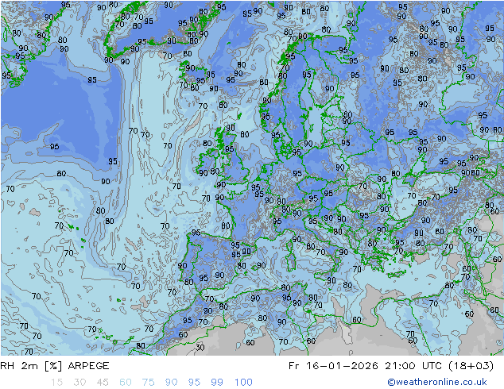Click the legend value 45
This screenshot has height=389, width=504.
pyautogui.click(x=103, y=382)
